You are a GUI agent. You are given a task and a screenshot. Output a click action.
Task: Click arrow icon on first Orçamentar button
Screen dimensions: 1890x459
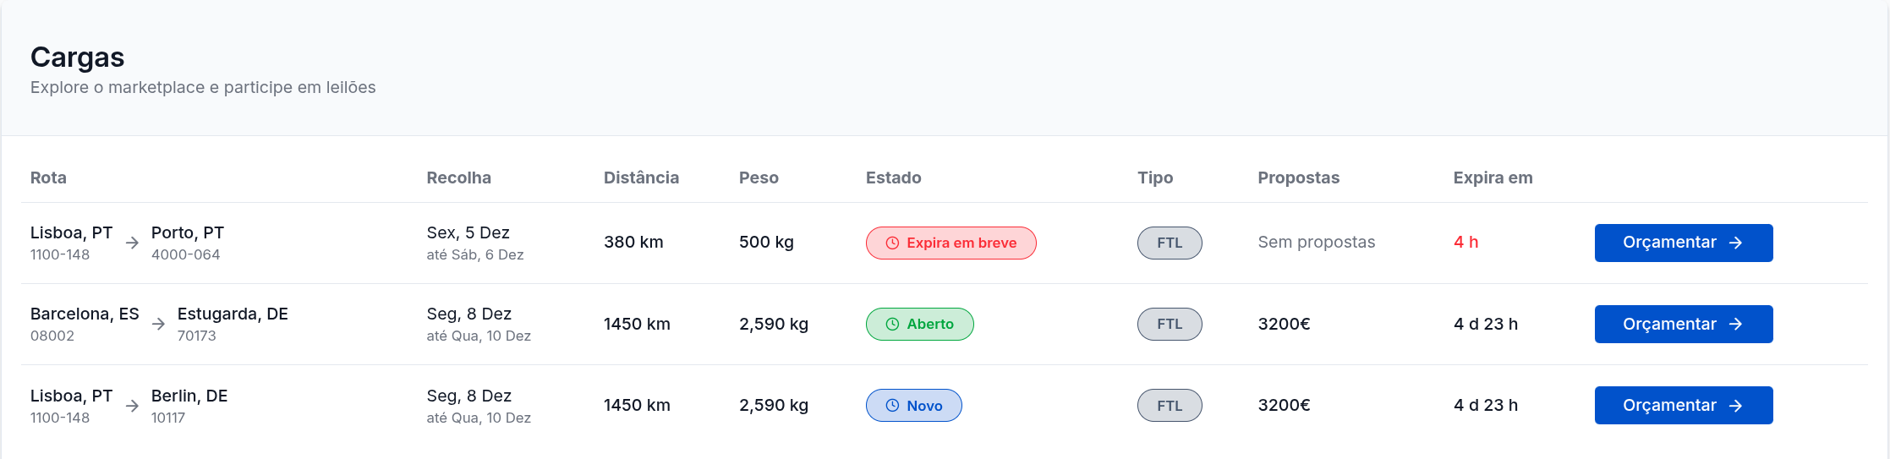click(x=1736, y=243)
